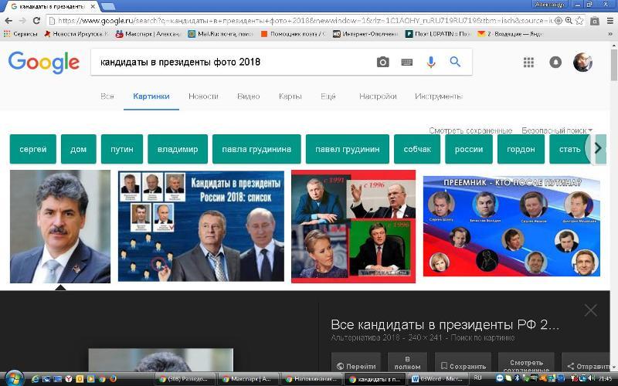
Task: Click the владимир suggestion chip
Action: [x=178, y=149]
